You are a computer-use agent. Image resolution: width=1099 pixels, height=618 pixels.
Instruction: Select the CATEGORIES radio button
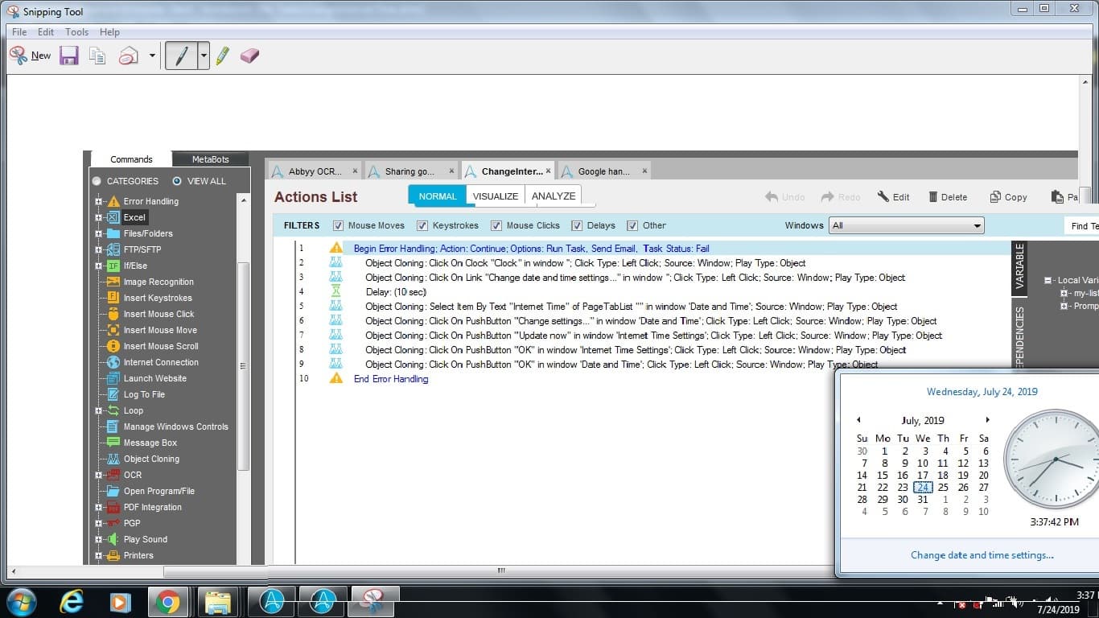(97, 181)
